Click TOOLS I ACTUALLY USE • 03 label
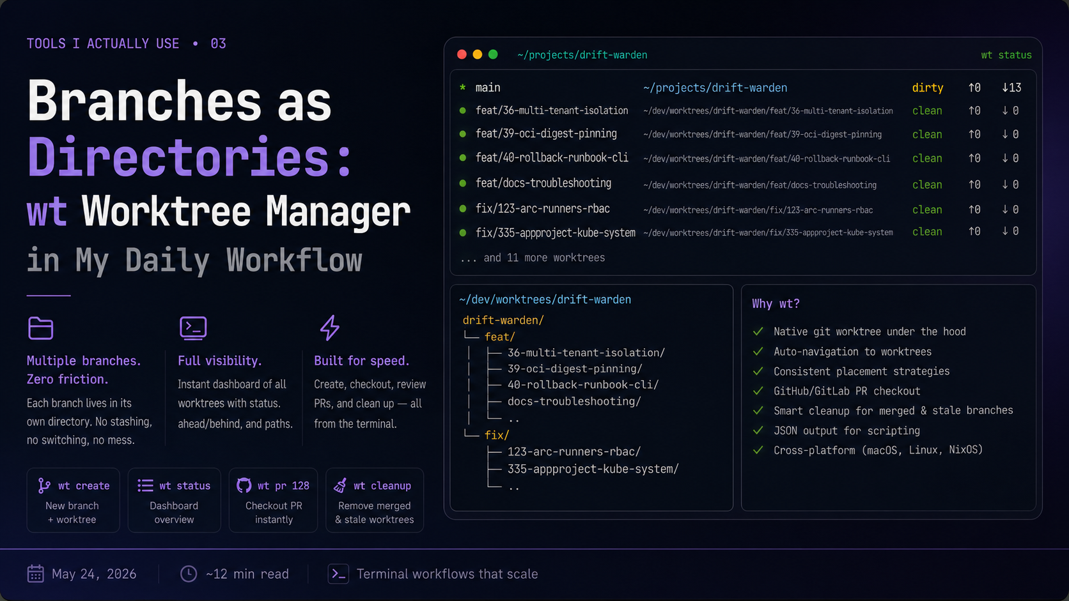The width and height of the screenshot is (1069, 601). tap(127, 43)
